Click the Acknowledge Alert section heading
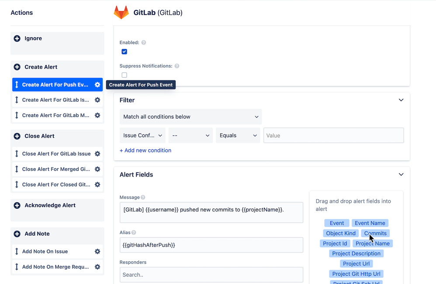 coord(50,205)
